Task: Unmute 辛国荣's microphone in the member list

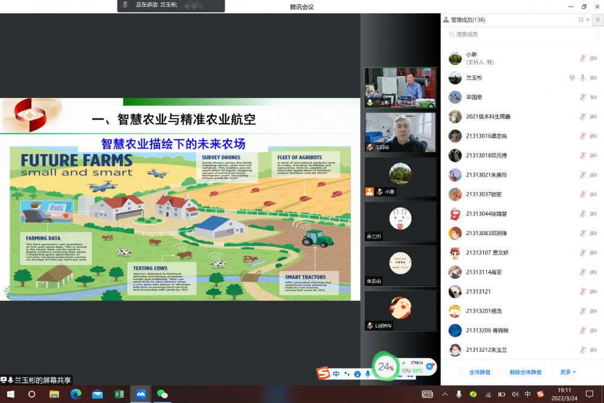Action: [x=583, y=97]
